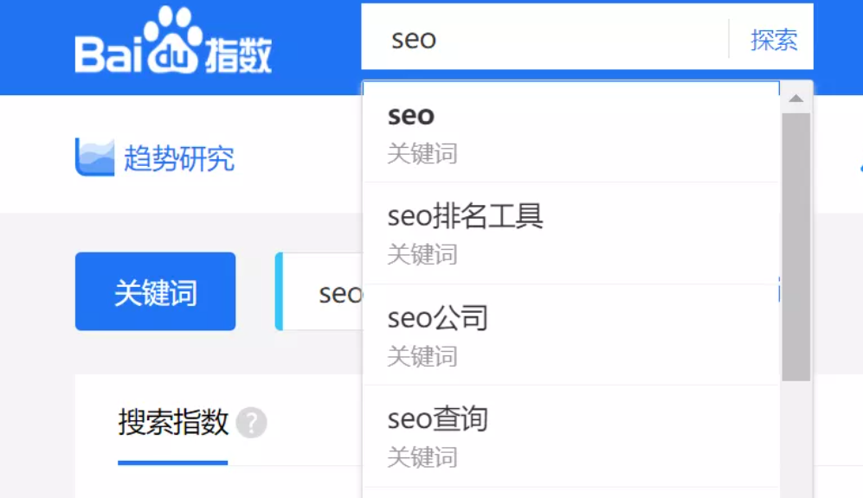Click the 趋势研究 chart icon
Screen dimensions: 863x498
(x=94, y=157)
